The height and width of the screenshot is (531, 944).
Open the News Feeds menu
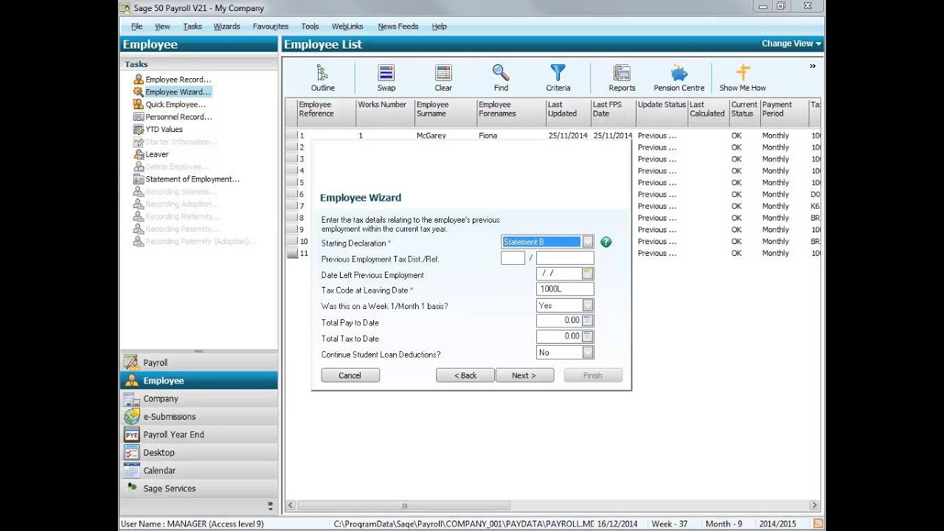tap(398, 27)
